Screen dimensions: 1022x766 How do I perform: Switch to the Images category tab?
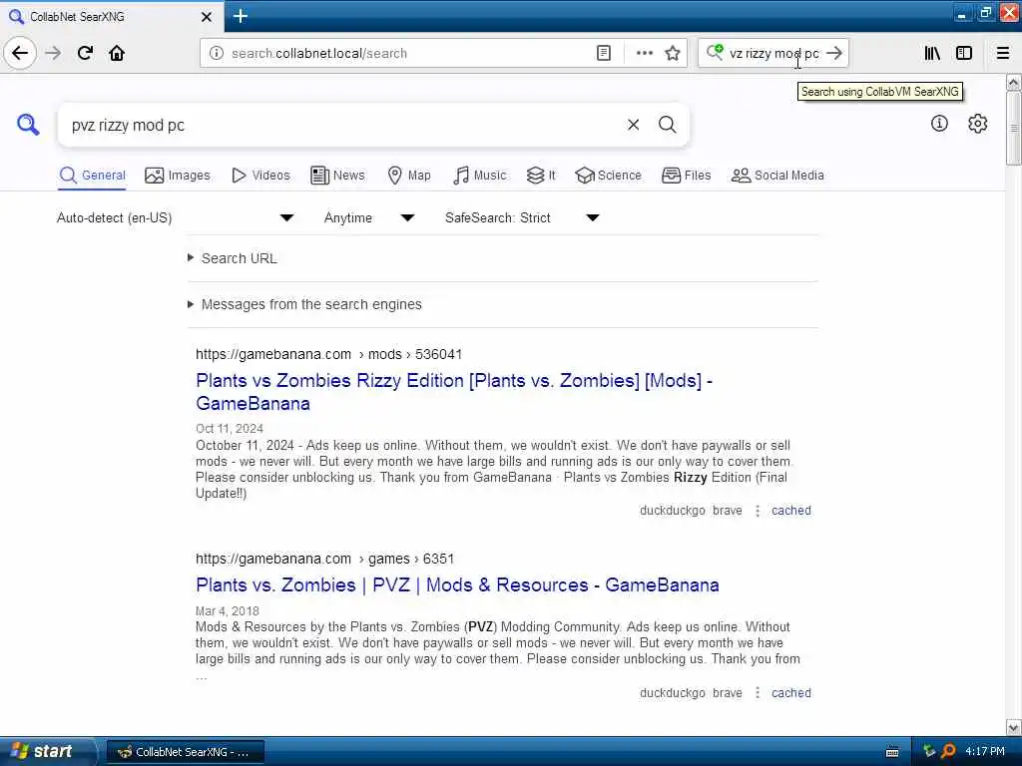[178, 176]
